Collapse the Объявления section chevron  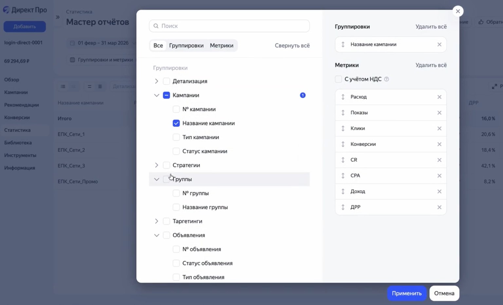[x=157, y=236]
